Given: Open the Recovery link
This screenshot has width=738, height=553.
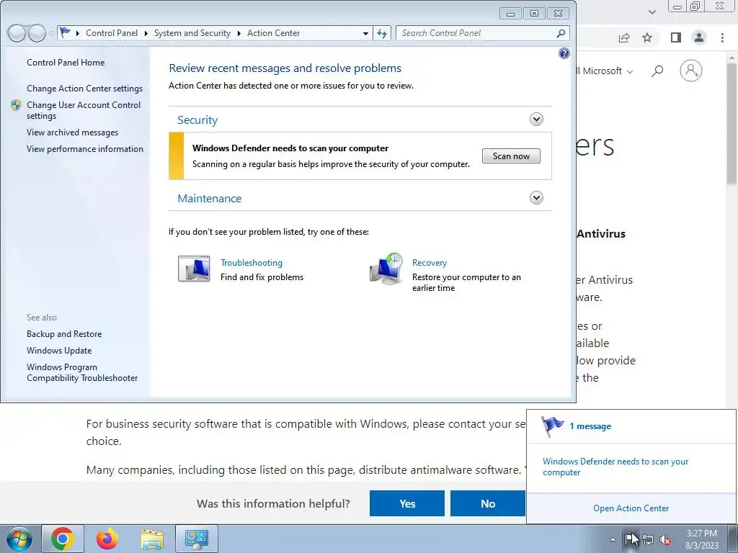Looking at the screenshot, I should point(430,262).
